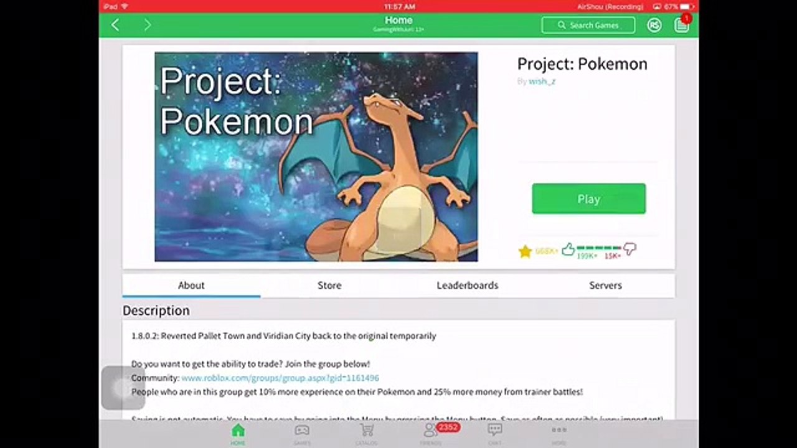
Task: Tap AirShou (Recording) status text
Action: click(x=610, y=6)
